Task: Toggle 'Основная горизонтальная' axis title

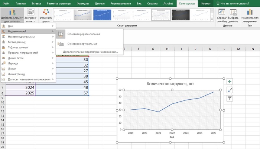Action: point(84,34)
